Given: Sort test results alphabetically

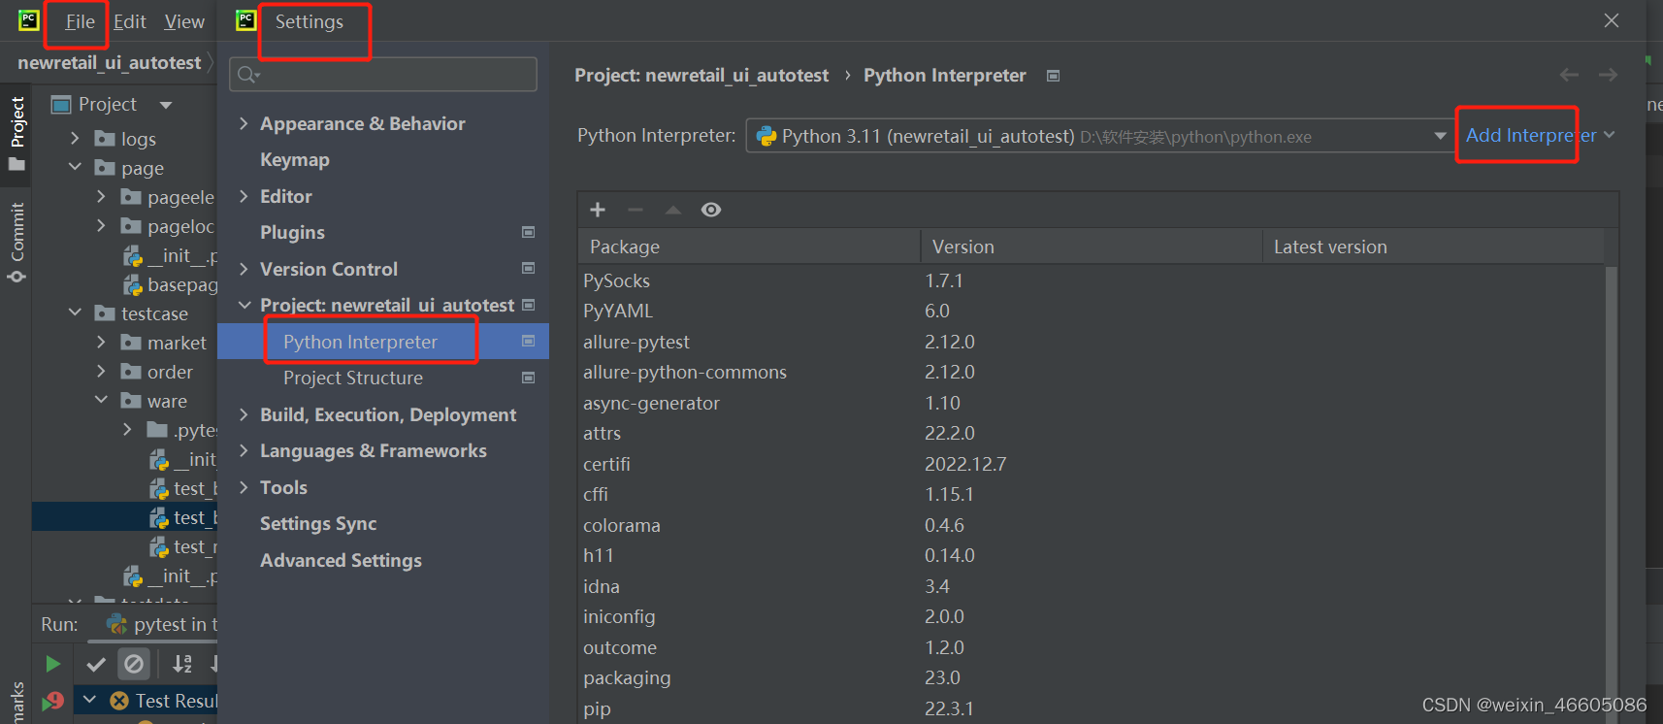Looking at the screenshot, I should [x=181, y=664].
